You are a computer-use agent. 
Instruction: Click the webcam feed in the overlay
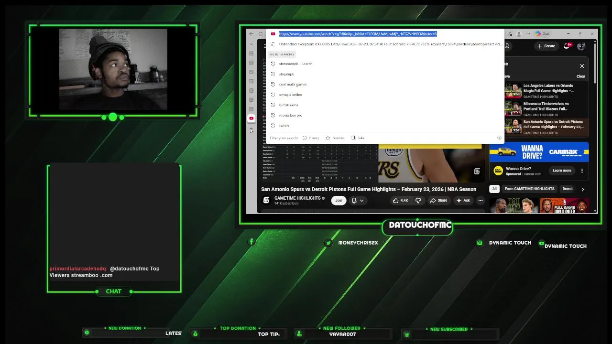pos(113,69)
